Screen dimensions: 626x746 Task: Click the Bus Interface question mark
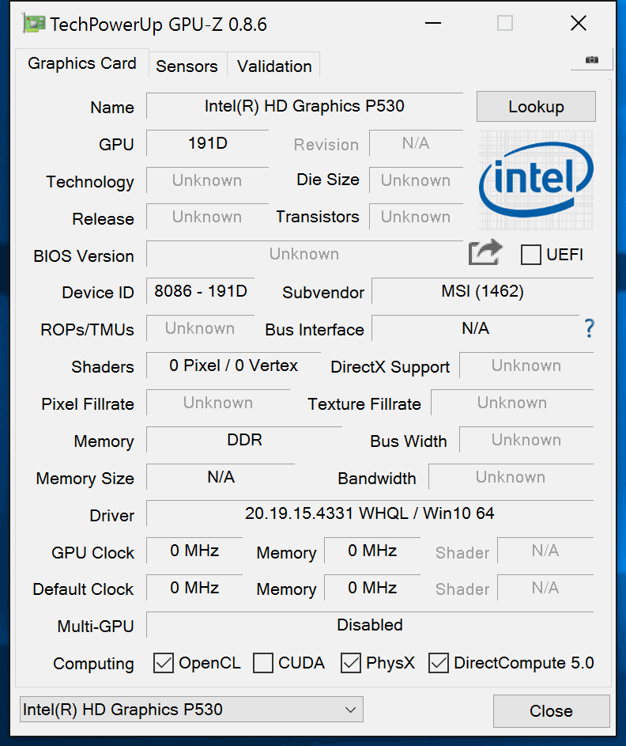pyautogui.click(x=589, y=328)
